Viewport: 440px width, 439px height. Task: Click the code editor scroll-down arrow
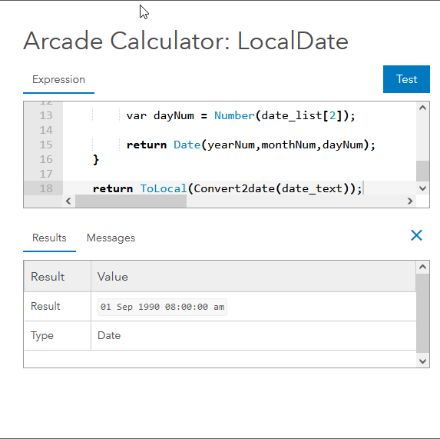pyautogui.click(x=422, y=188)
